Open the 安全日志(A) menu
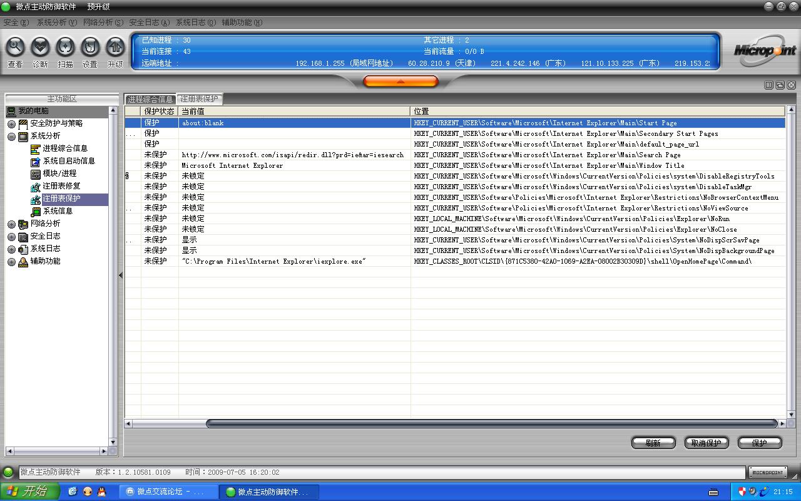801x501 pixels. pyautogui.click(x=149, y=23)
